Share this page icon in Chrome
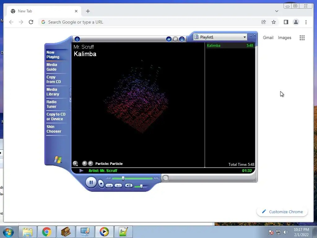This screenshot has width=317, height=238. [x=264, y=22]
